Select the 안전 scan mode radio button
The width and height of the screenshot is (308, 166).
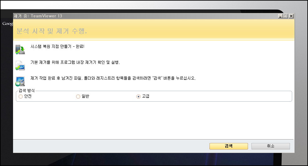pos(21,96)
